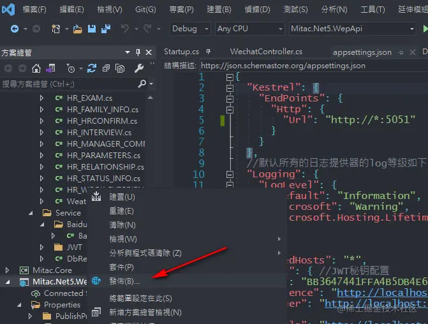Click the redo icon in toolbar

(148, 29)
